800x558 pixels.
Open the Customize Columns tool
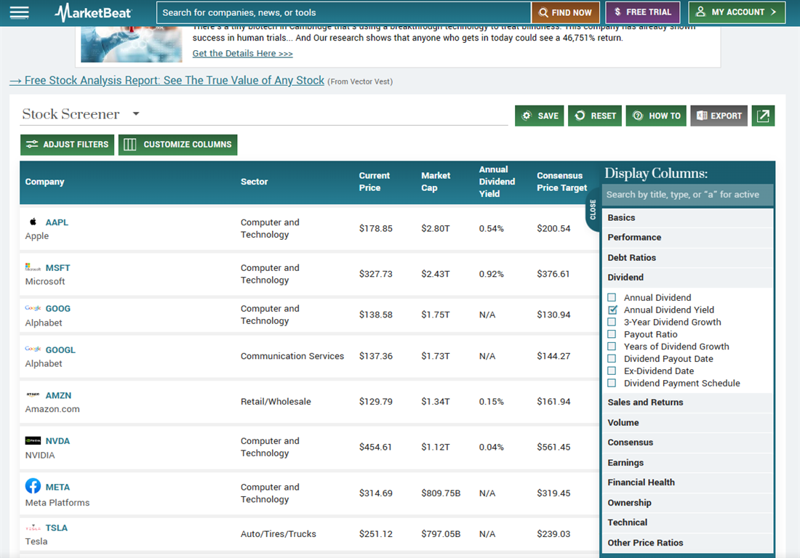point(177,144)
